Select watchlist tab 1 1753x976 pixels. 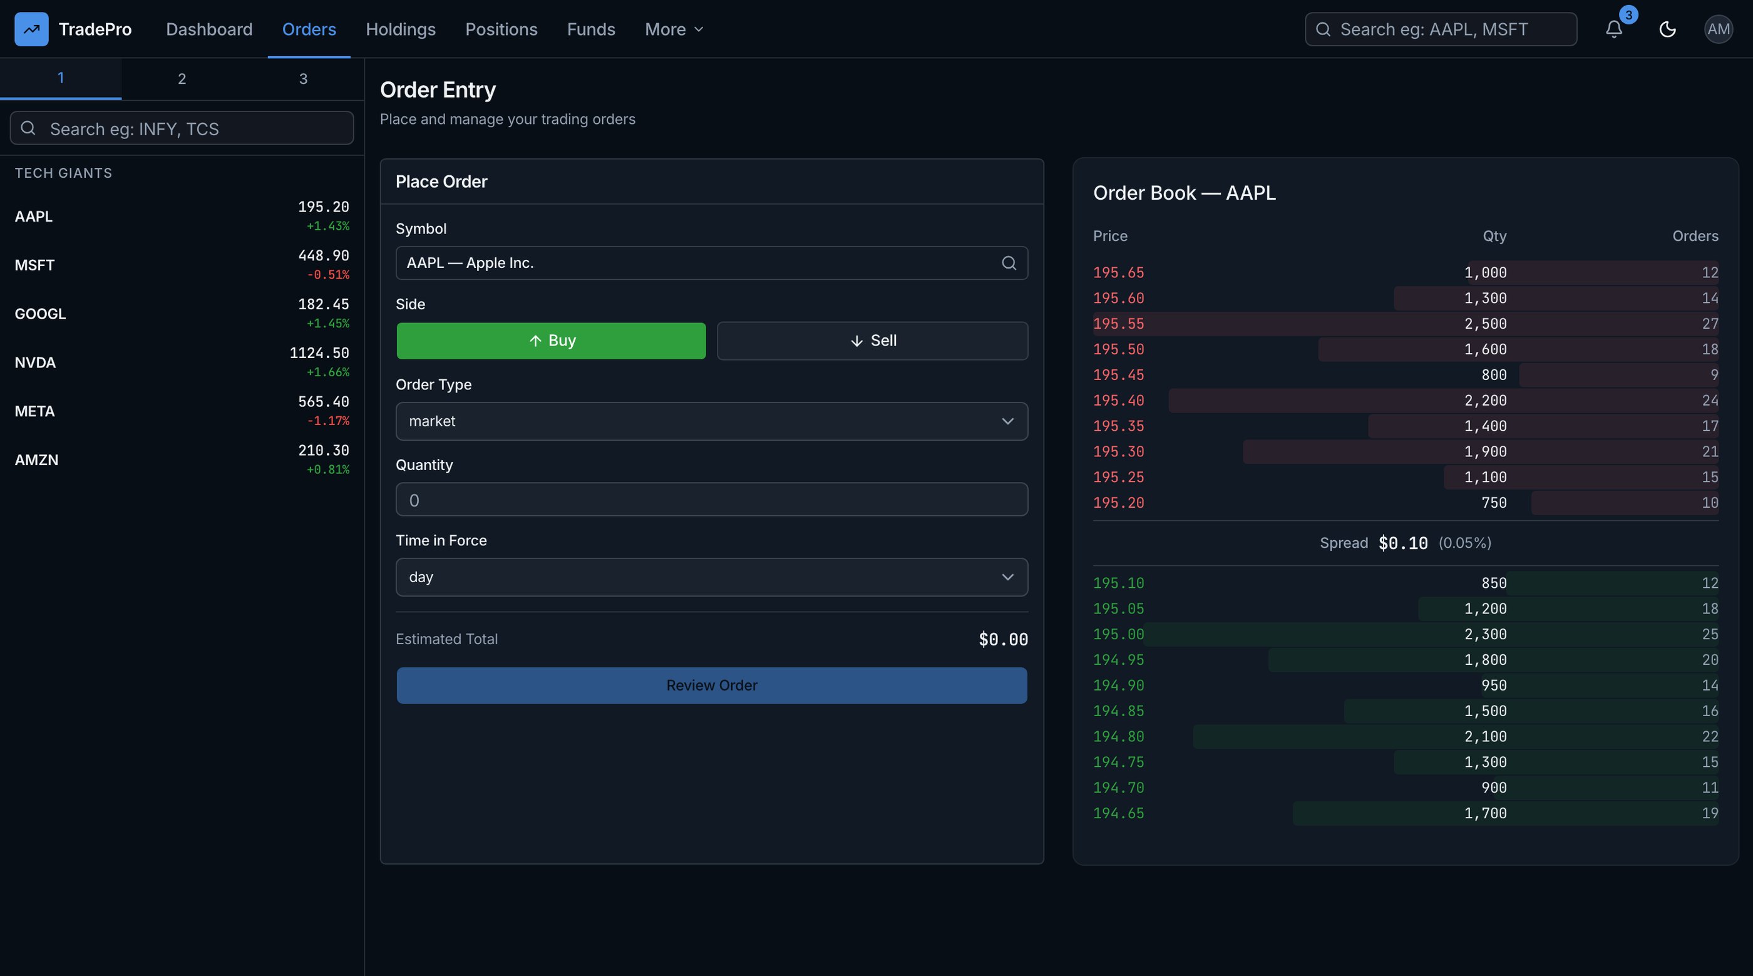(x=61, y=78)
